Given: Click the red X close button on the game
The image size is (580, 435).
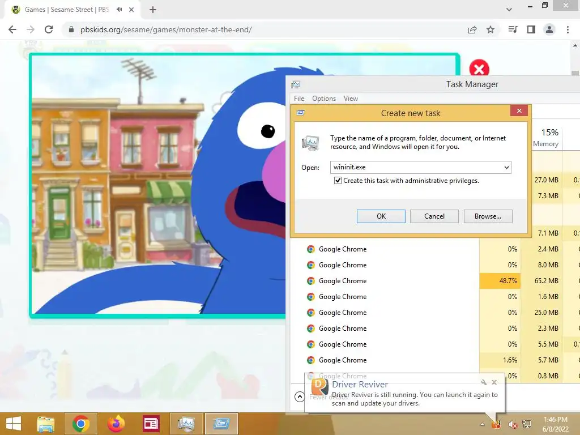Looking at the screenshot, I should pos(479,69).
